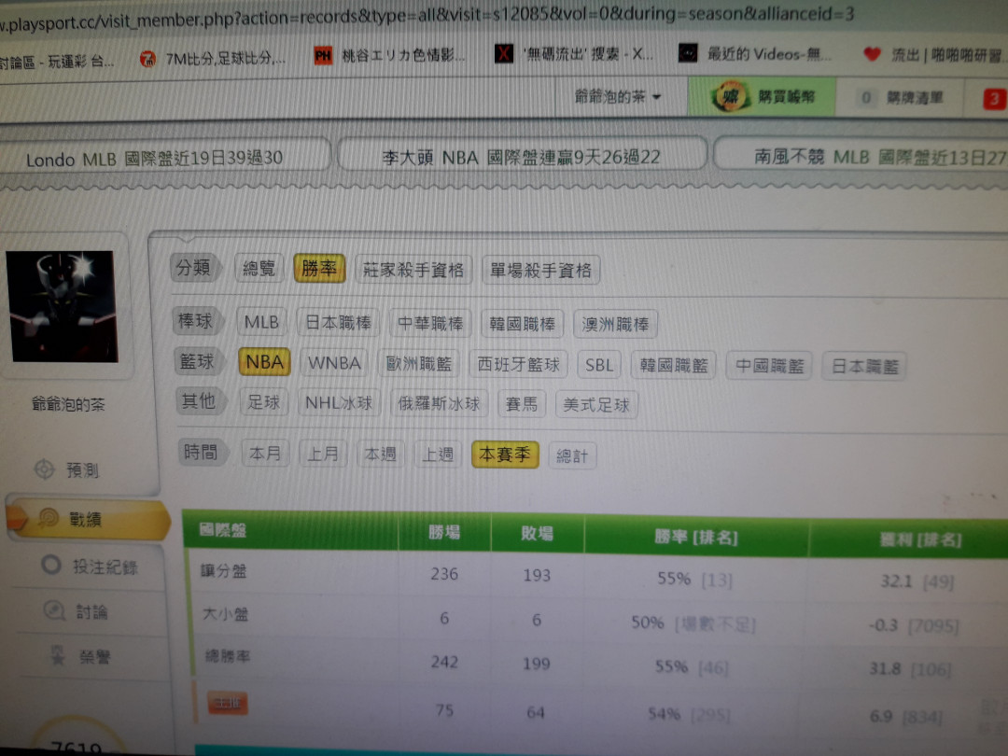The width and height of the screenshot is (1008, 756).
Task: Click the 讓分盤 win rate 55% [13]
Action: pos(694,580)
